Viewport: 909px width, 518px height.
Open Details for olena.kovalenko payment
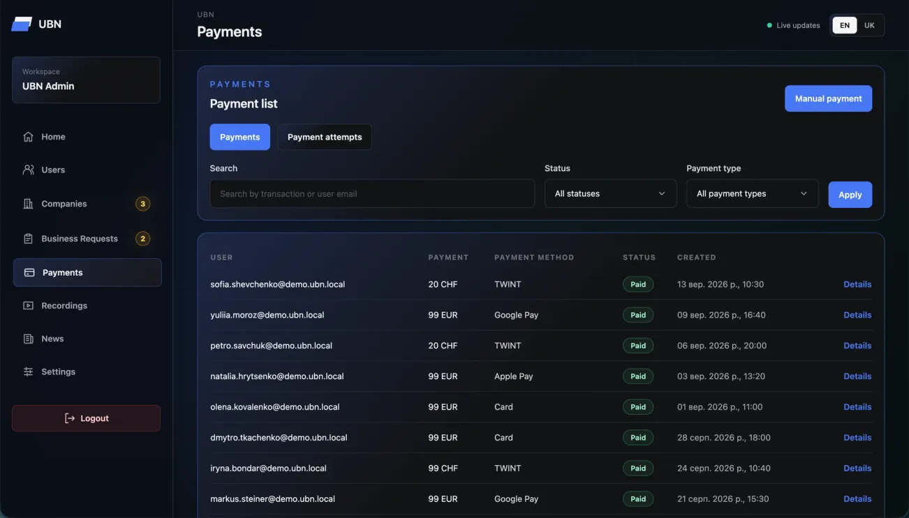(x=857, y=407)
